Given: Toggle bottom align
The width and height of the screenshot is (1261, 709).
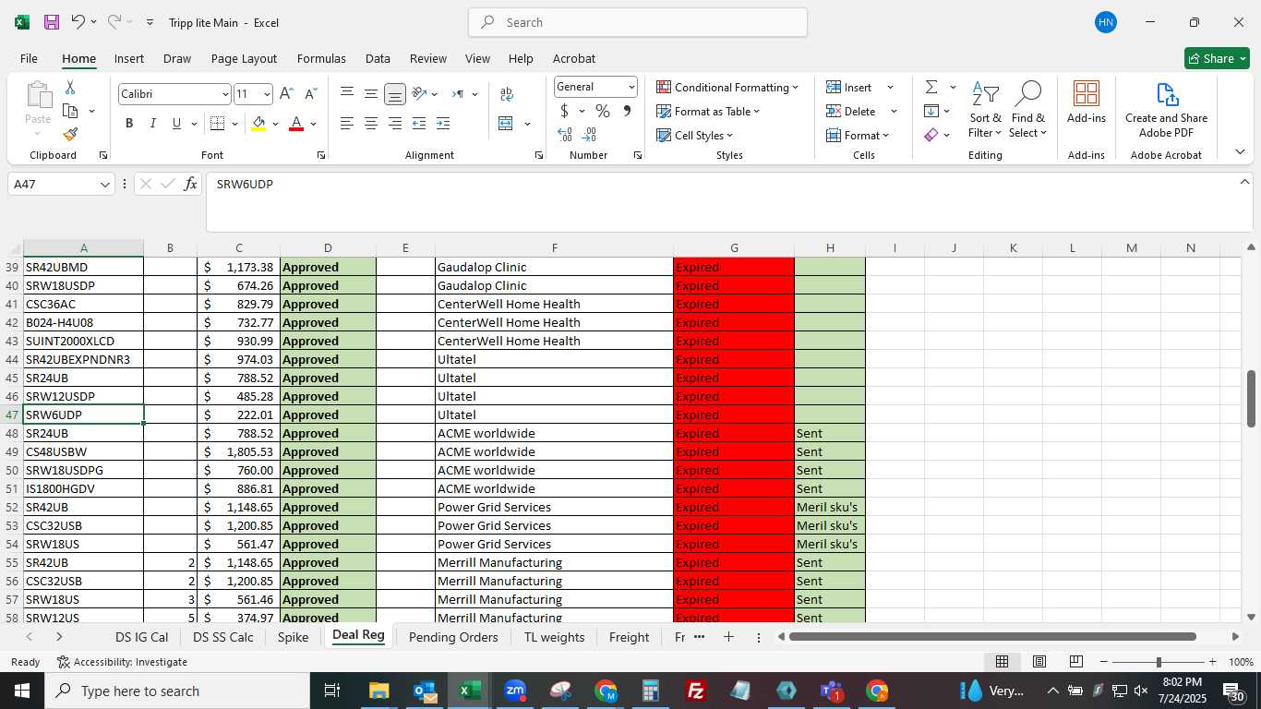Looking at the screenshot, I should point(395,94).
